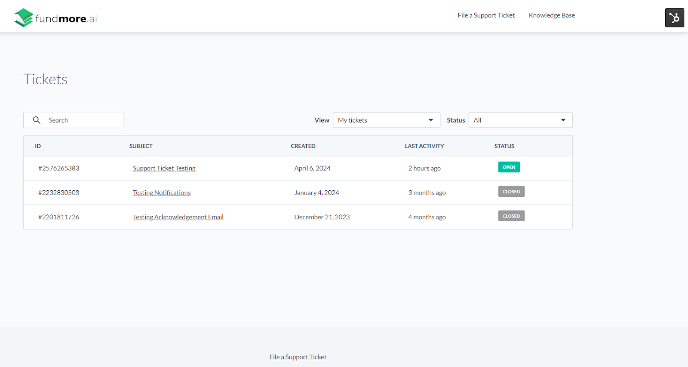This screenshot has width=688, height=367.
Task: Select ticket ID #2576265383
Action: tap(58, 168)
